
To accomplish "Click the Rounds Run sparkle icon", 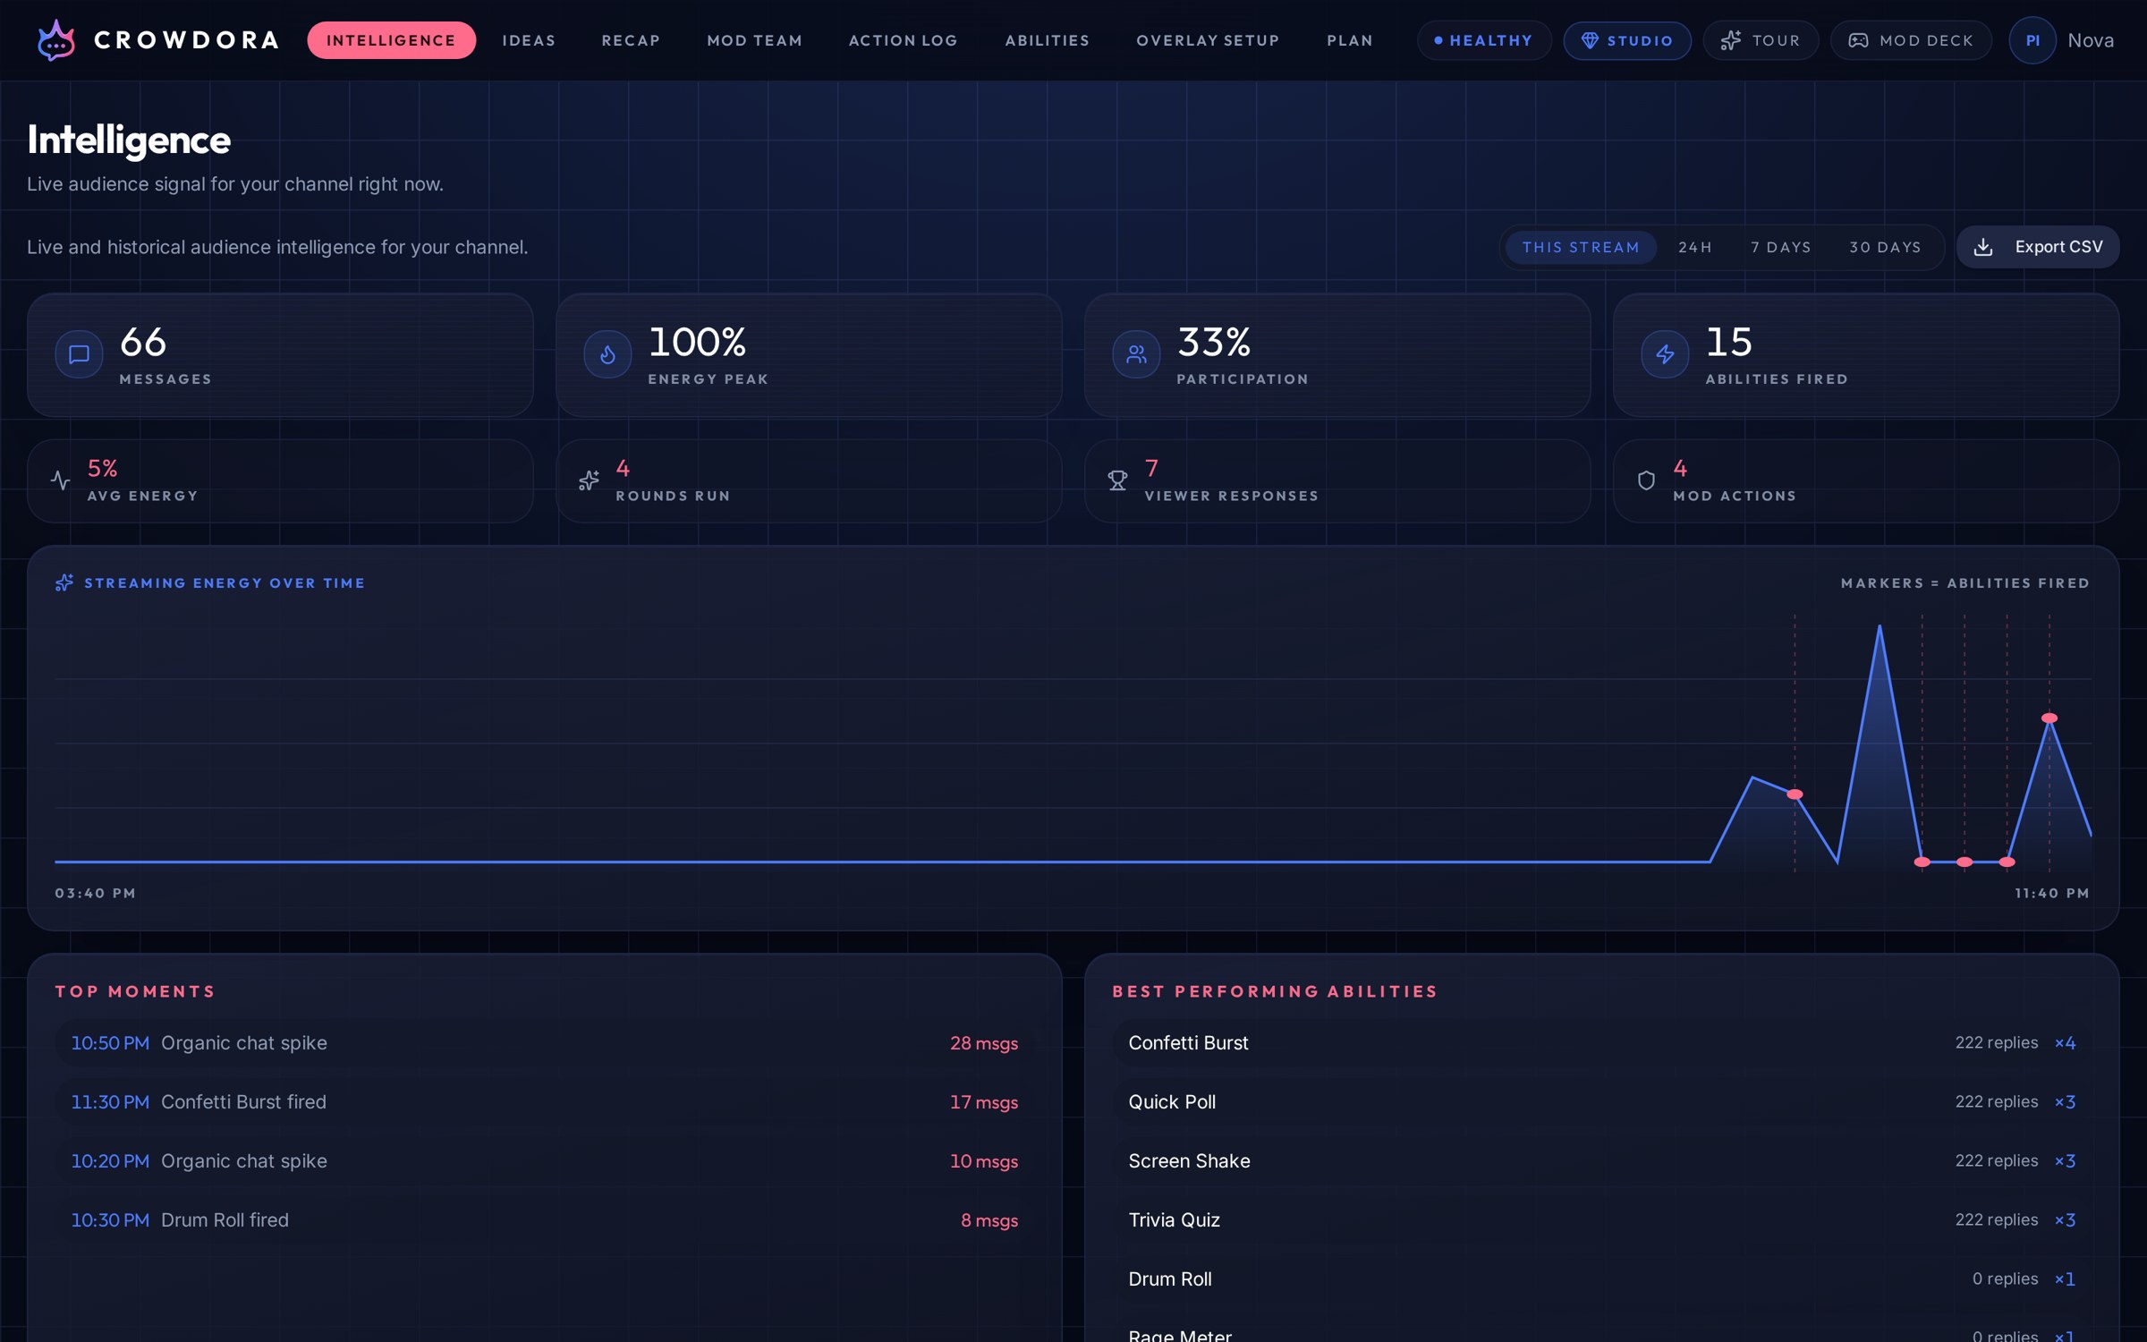I will (589, 480).
